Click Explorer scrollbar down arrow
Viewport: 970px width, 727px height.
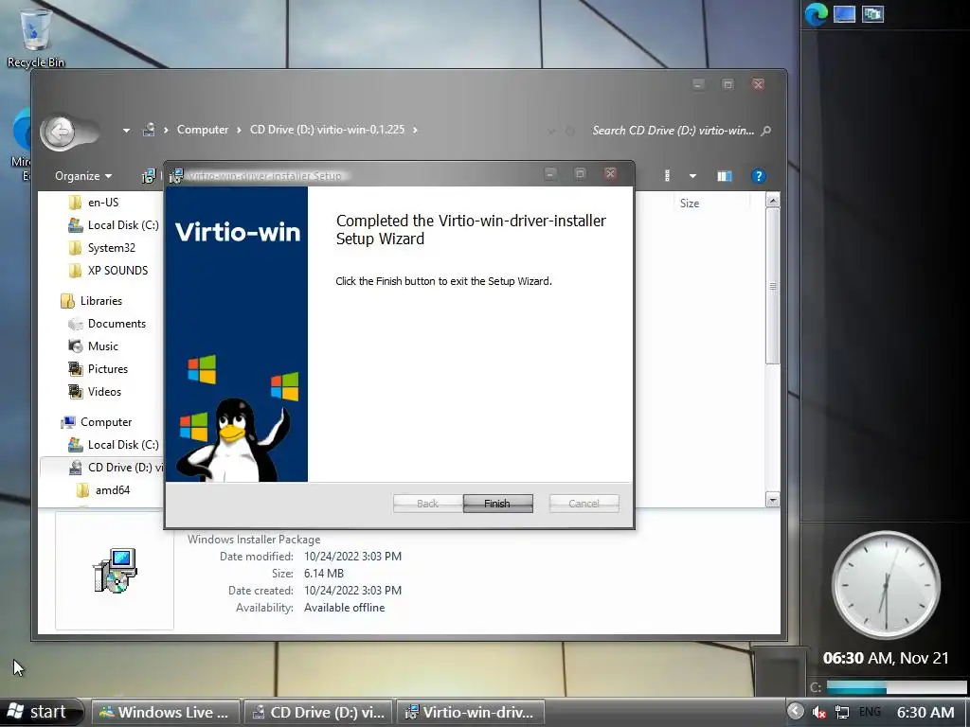[x=773, y=500]
